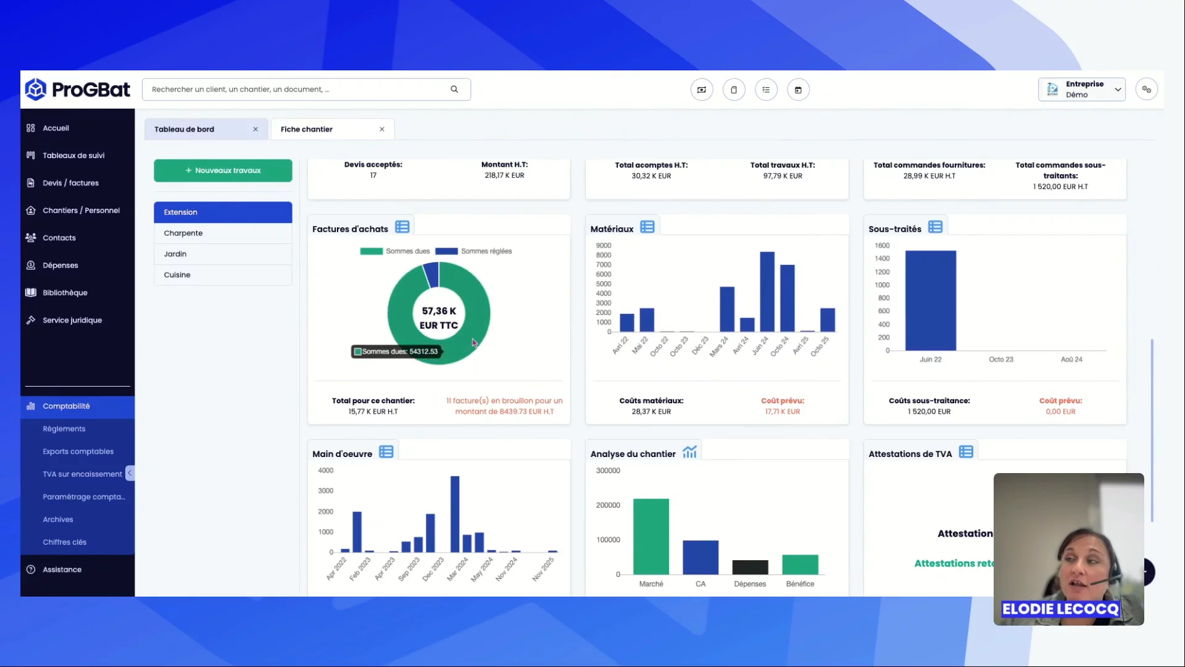This screenshot has width=1185, height=667.
Task: Click the Analyse du chantier chart icon
Action: click(689, 452)
